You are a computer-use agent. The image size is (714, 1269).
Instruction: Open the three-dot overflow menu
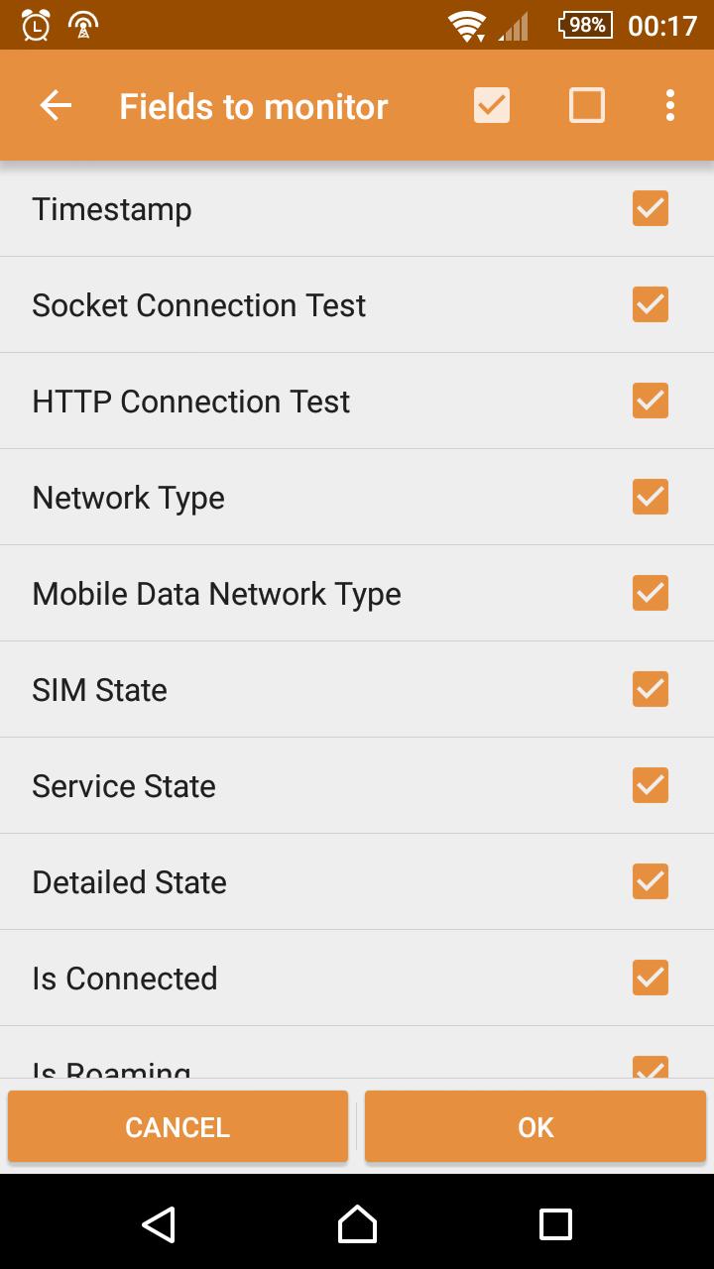coord(670,105)
